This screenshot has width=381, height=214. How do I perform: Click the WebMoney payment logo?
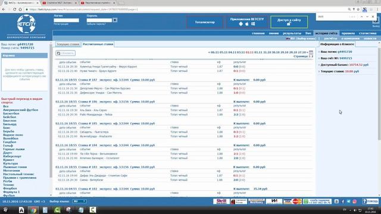[257, 202]
